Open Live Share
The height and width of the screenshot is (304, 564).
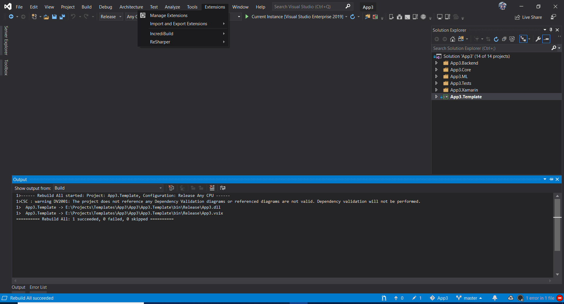point(528,17)
